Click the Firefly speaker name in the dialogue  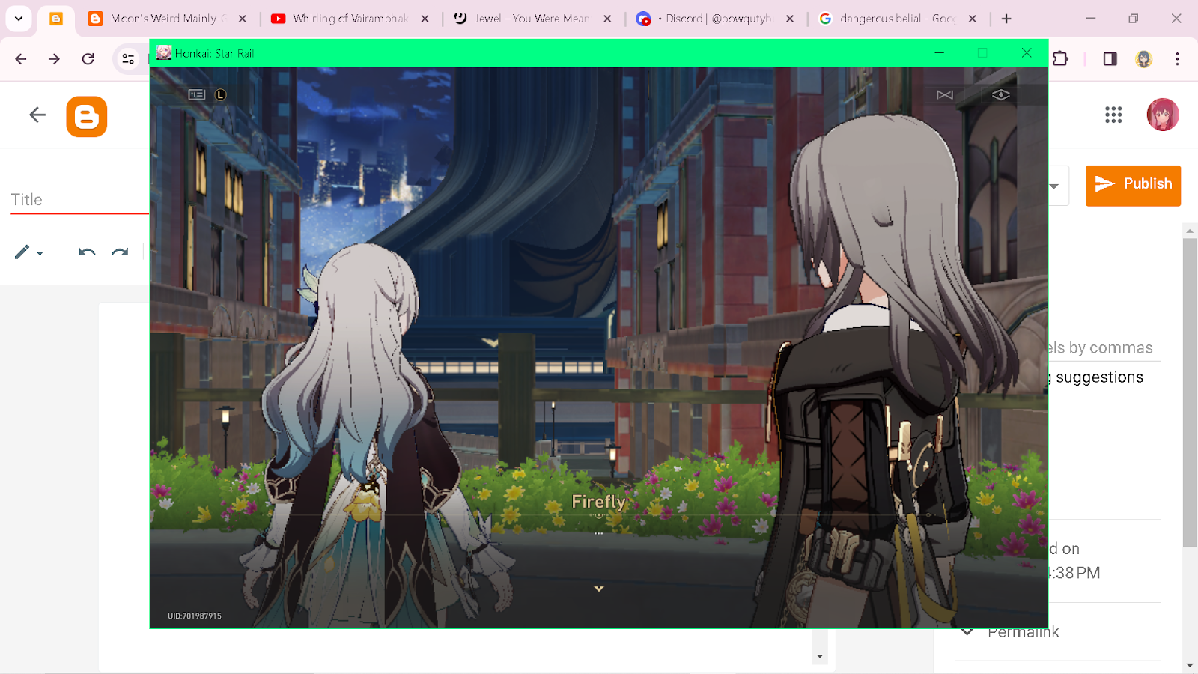598,502
